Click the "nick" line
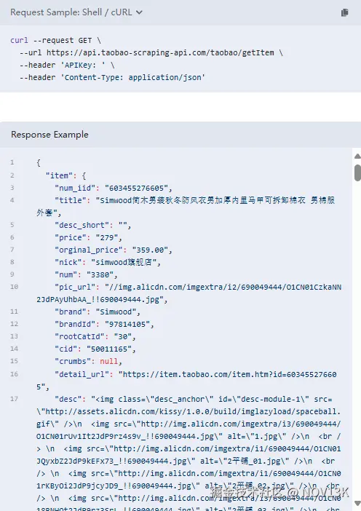The image size is (361, 511). click(108, 262)
